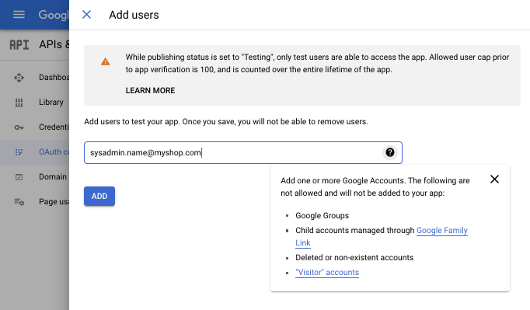Click the help question mark icon
The image size is (530, 310).
(389, 152)
